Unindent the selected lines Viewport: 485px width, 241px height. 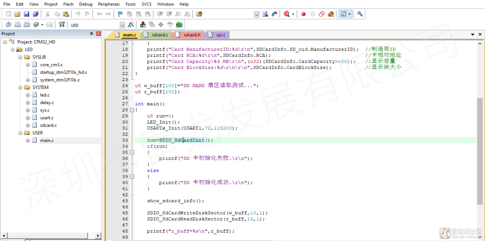169,14
